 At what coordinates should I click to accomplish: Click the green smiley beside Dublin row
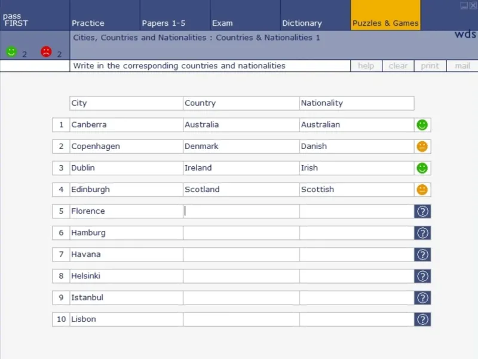tap(422, 168)
